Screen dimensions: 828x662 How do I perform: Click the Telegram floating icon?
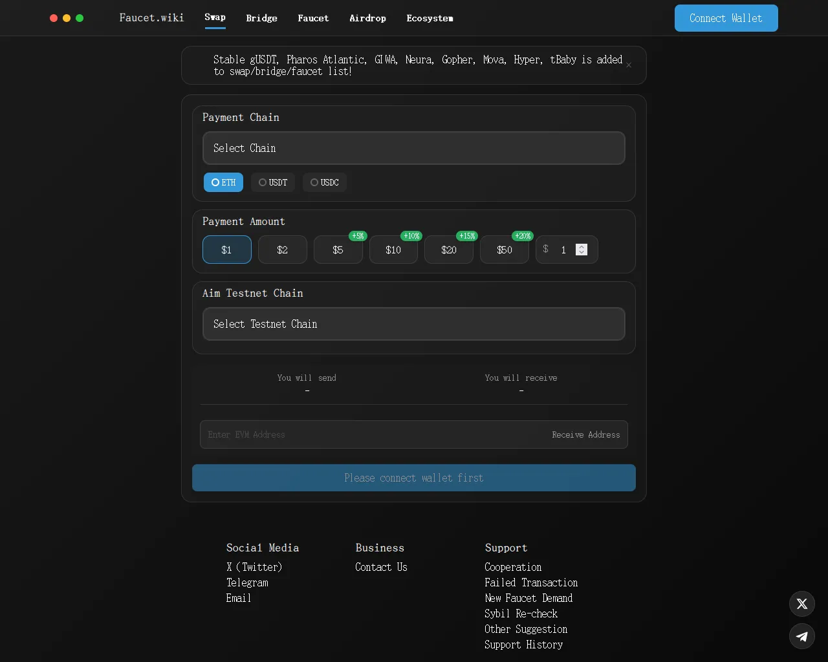click(x=801, y=636)
